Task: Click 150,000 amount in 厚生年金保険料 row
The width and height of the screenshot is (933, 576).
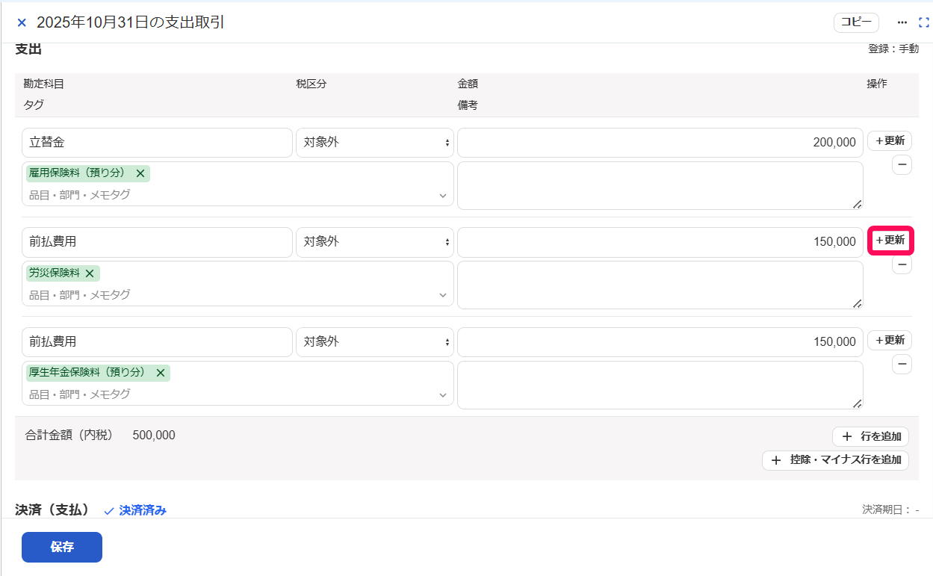Action: coord(660,341)
